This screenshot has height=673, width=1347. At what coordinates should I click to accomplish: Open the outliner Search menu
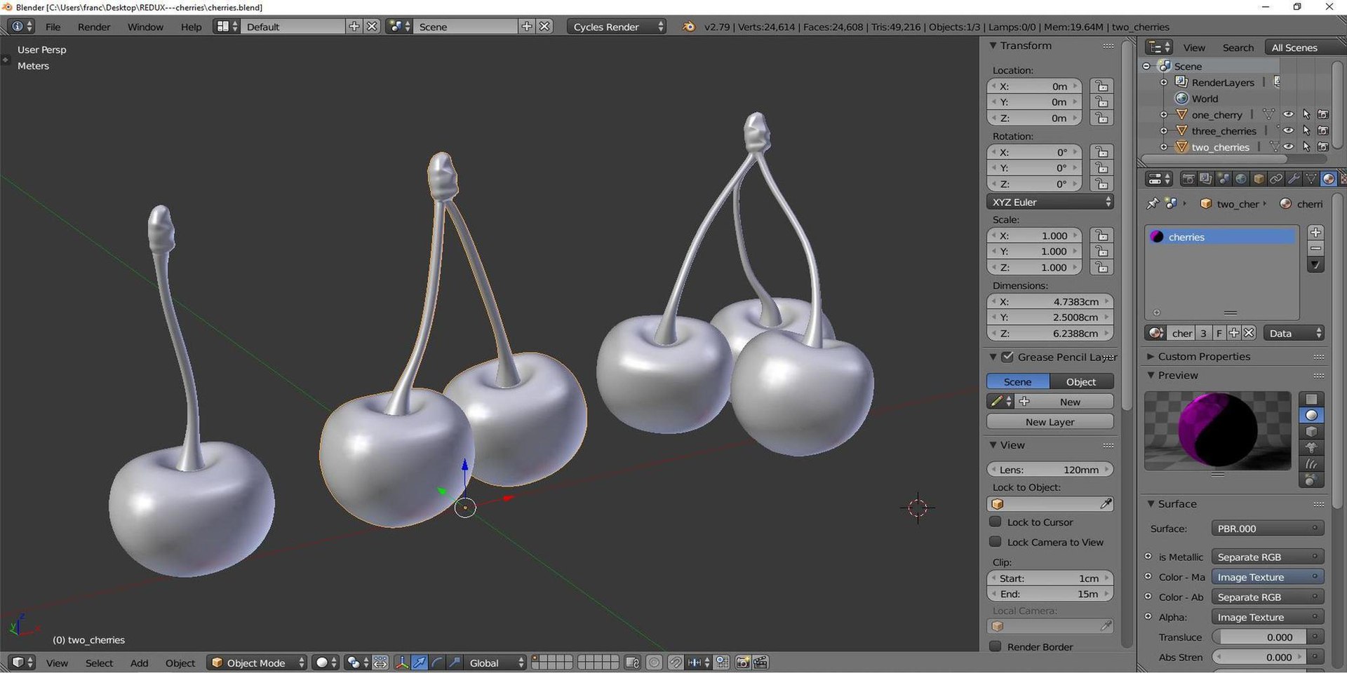[1238, 48]
